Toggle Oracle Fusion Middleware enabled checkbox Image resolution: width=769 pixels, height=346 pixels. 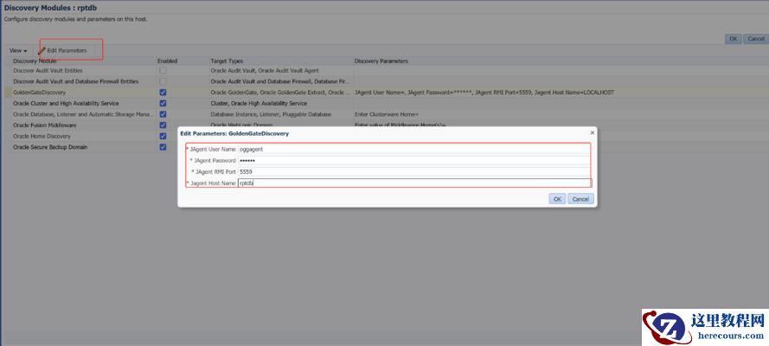[163, 125]
